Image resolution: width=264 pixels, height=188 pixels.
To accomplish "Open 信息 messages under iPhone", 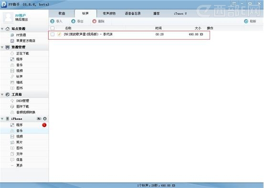I will (x=24, y=159).
